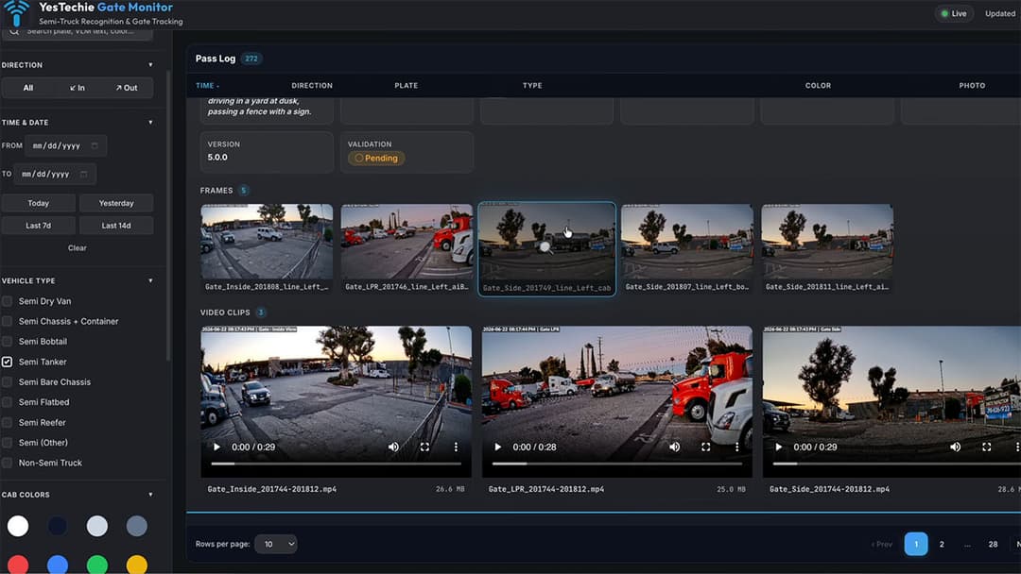Filter pass log to Last 7d
This screenshot has width=1021, height=574.
39,226
